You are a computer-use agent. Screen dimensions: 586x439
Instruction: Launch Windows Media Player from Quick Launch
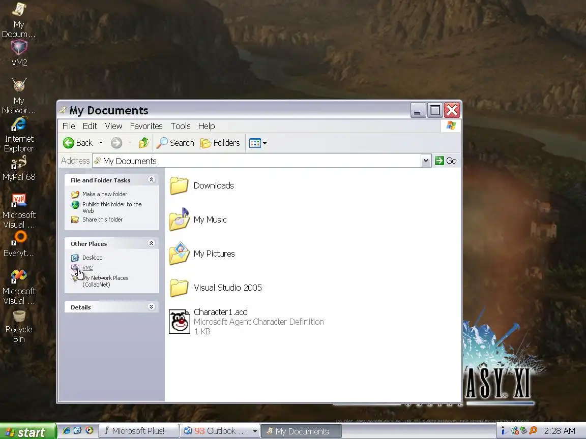point(89,430)
